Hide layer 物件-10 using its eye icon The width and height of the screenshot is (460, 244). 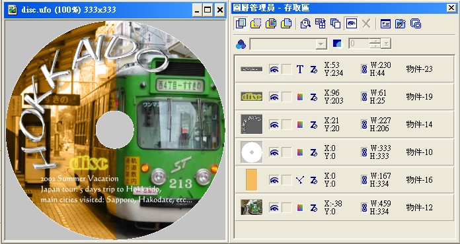click(x=274, y=152)
